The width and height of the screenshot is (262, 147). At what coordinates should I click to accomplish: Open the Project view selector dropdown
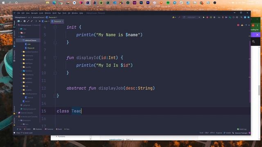point(20,21)
